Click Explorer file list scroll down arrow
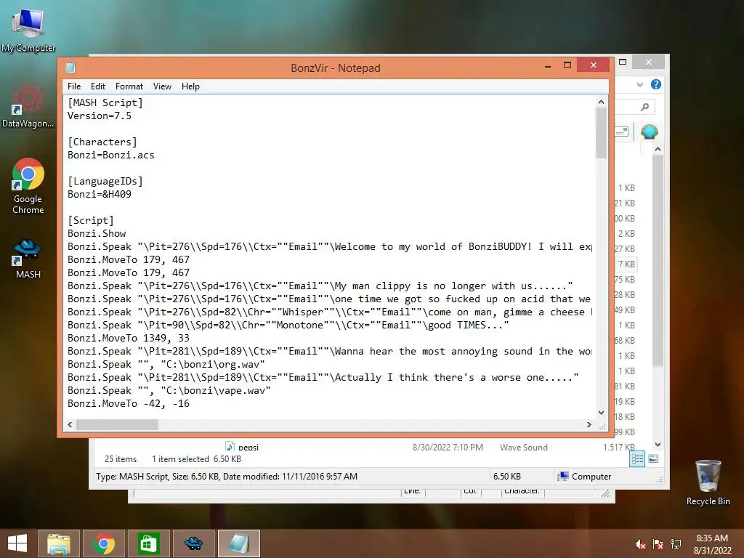The width and height of the screenshot is (744, 558). tap(658, 445)
